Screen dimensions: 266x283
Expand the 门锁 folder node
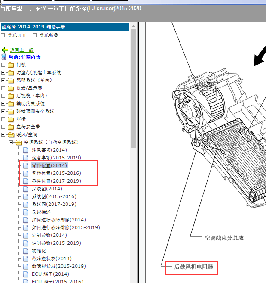(3, 65)
